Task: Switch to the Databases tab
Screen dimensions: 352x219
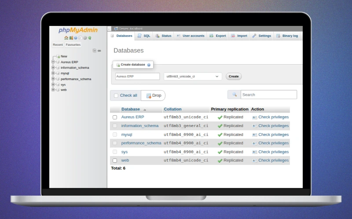Action: click(x=121, y=36)
